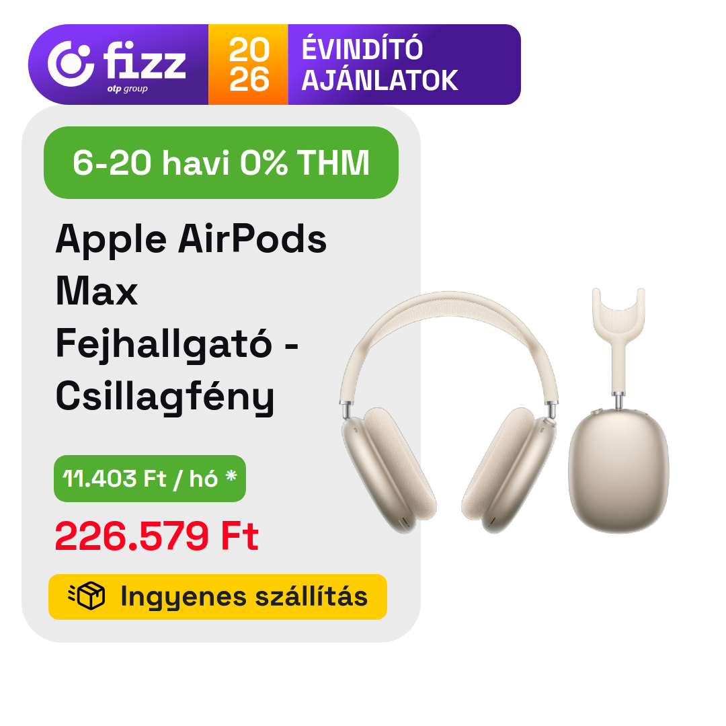The width and height of the screenshot is (726, 726).
Task: Click the delivery package box icon
Action: (87, 596)
